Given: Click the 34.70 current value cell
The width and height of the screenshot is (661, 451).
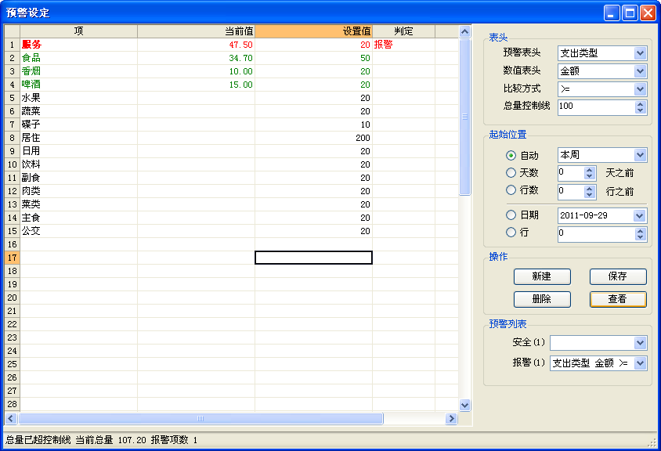Looking at the screenshot, I should click(x=196, y=58).
